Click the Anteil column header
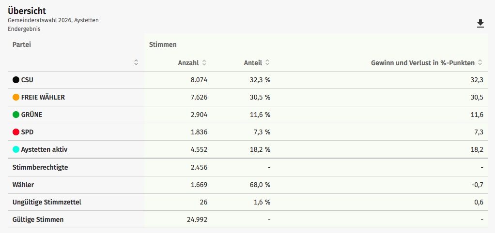 253,63
